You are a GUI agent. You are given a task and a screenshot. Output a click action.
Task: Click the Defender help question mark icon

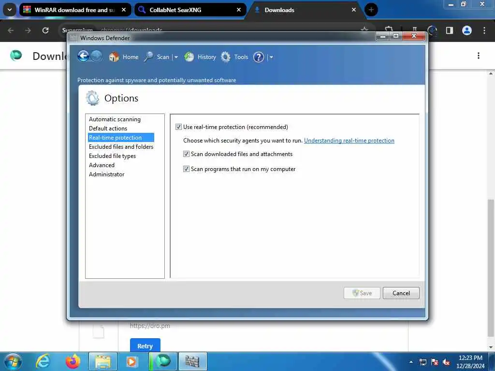click(259, 57)
